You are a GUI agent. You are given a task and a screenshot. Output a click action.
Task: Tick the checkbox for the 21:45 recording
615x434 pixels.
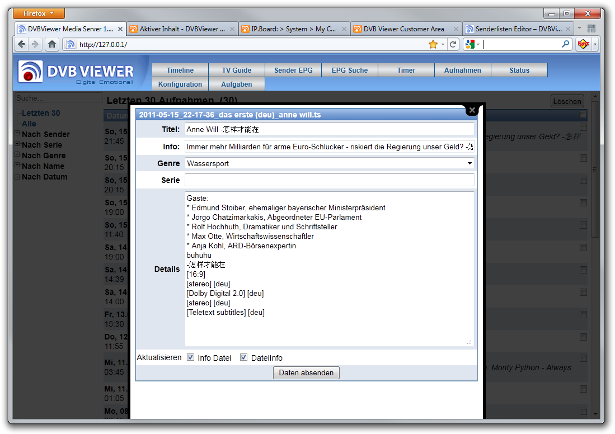583,128
